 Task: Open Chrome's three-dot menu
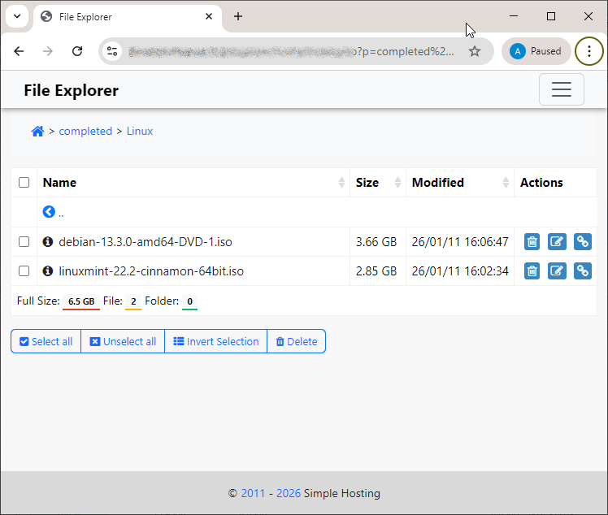pyautogui.click(x=589, y=51)
